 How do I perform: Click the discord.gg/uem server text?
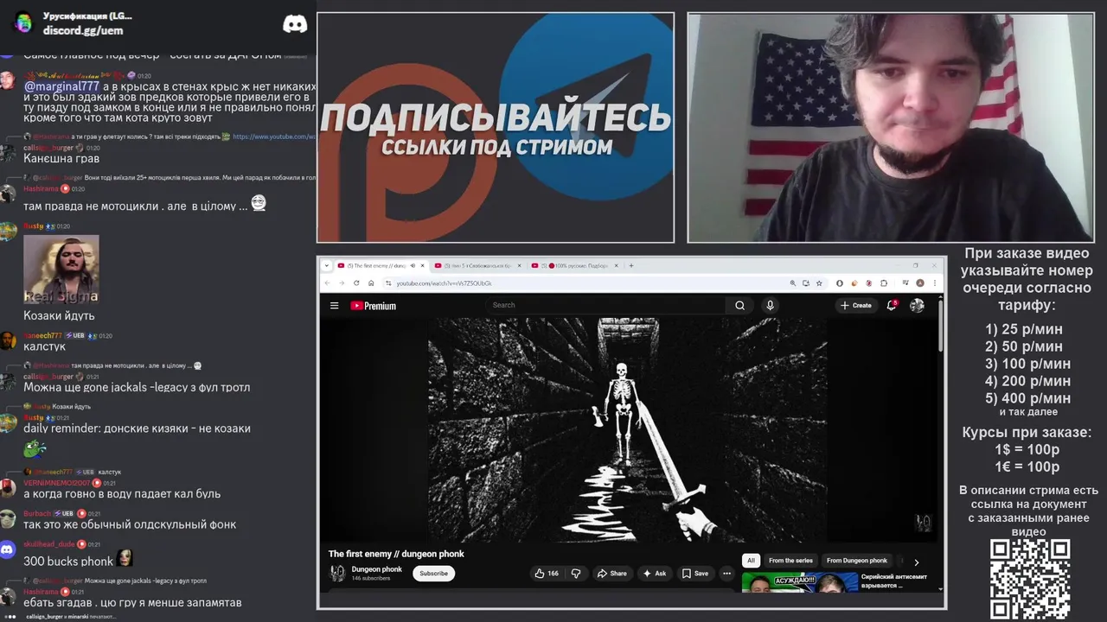(x=83, y=30)
